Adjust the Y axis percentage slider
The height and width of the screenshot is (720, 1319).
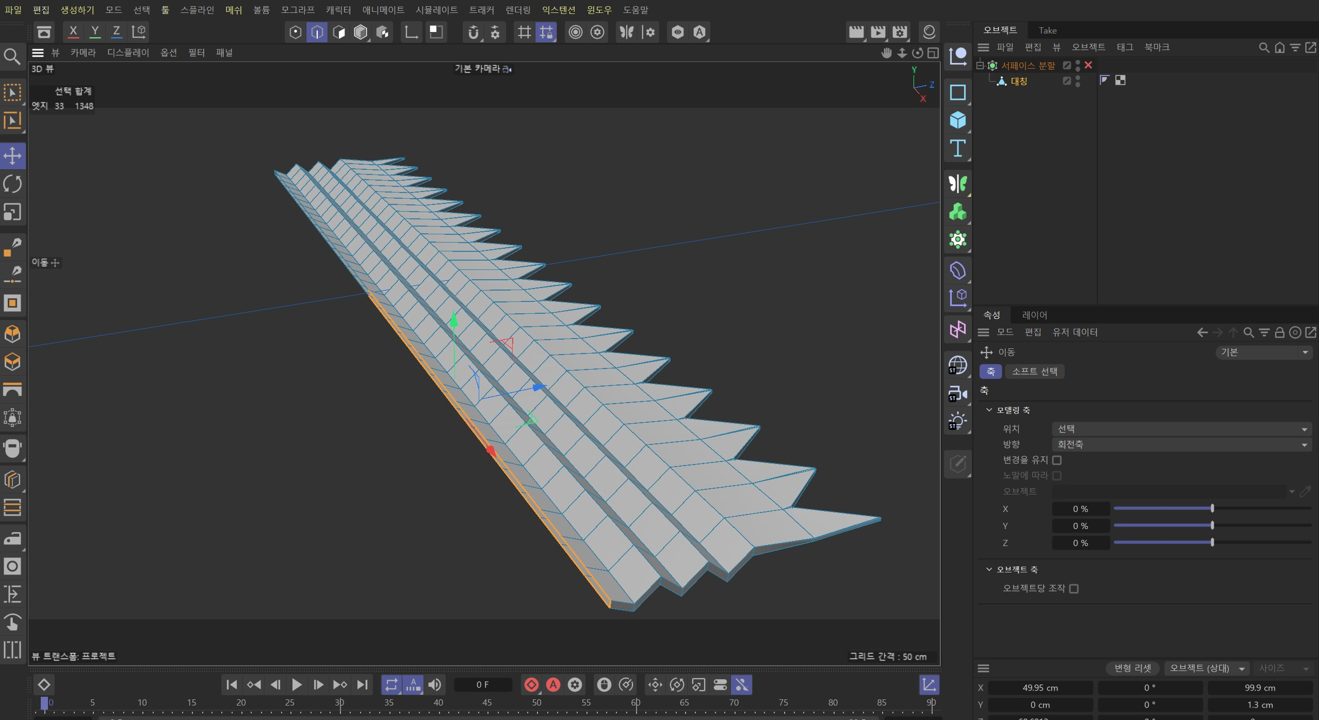click(x=1212, y=526)
